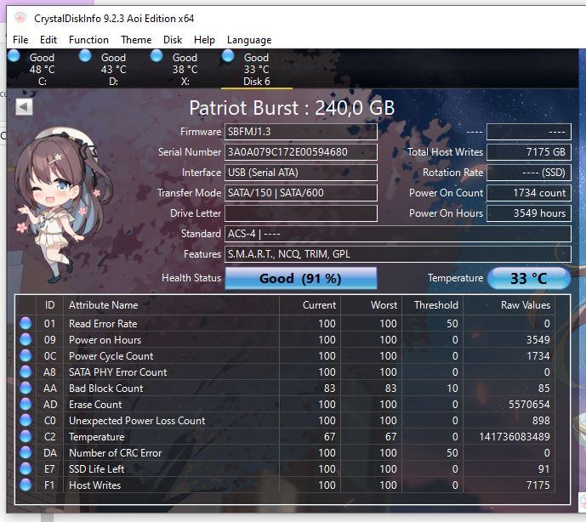Click the status orb for Unexpected Power Loss Count
This screenshot has width=586, height=522.
point(26,420)
